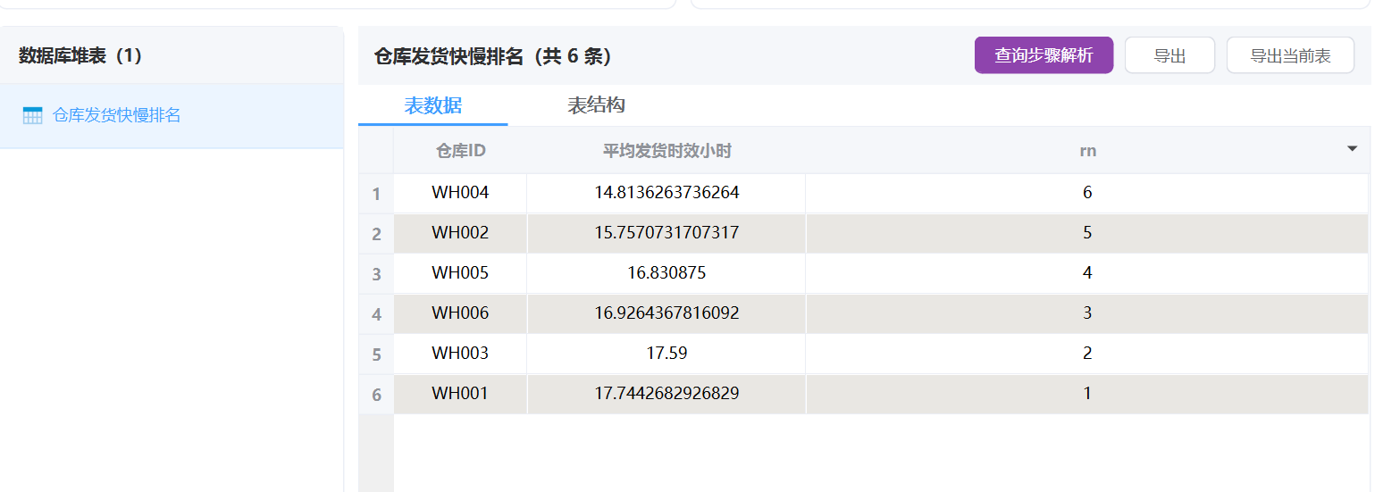Click the WH001 cell
The width and height of the screenshot is (1383, 492).
click(460, 394)
